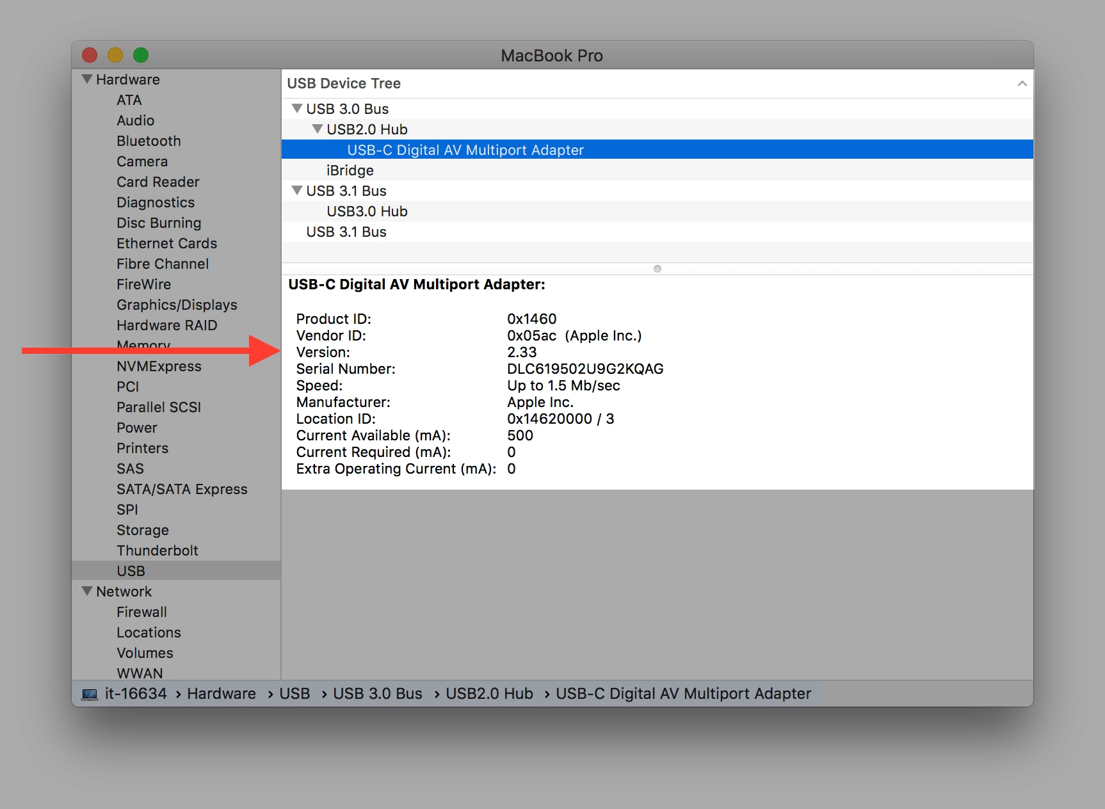Click the pane splitter handle dot
Viewport: 1105px width, 809px height.
tap(657, 269)
